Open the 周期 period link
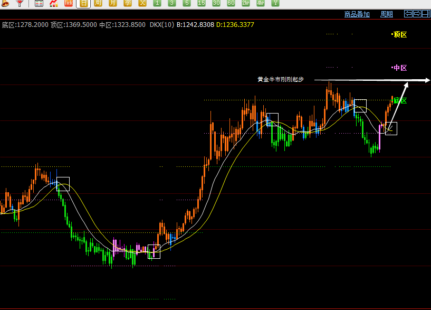Viewport: 431px width, 310px height. point(387,14)
